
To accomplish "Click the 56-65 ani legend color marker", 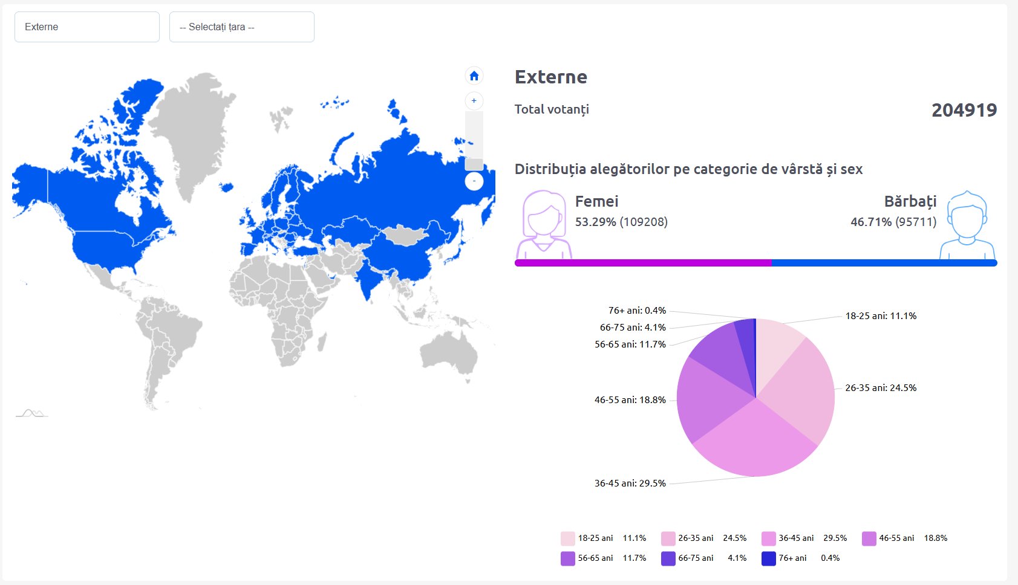I will (568, 558).
